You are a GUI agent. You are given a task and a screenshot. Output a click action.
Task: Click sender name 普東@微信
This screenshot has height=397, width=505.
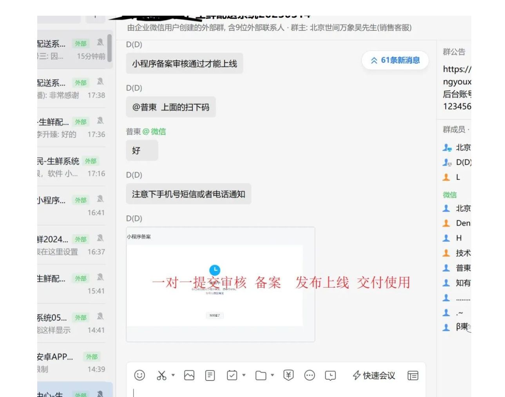(146, 132)
